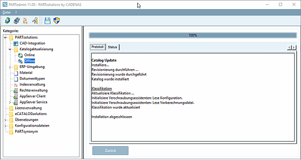
Task: Click 'Katalog wurde installiert' log line
Action: tap(110, 79)
